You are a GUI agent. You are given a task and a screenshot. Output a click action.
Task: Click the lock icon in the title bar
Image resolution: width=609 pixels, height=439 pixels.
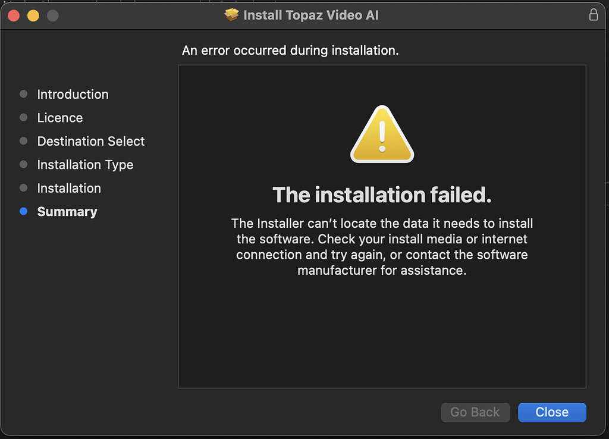pos(593,15)
